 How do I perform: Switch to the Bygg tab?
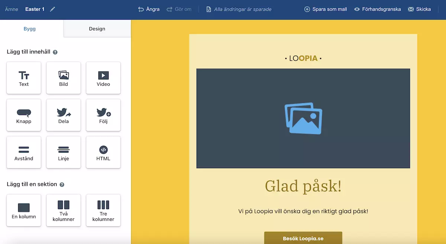pyautogui.click(x=30, y=29)
